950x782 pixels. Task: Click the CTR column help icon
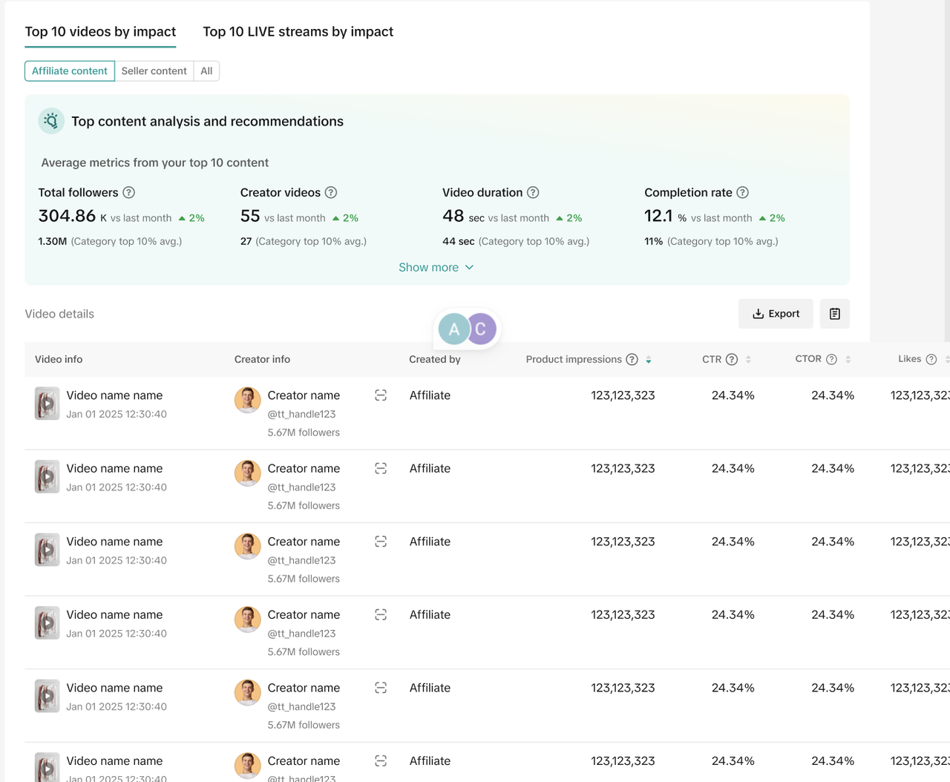pyautogui.click(x=732, y=360)
